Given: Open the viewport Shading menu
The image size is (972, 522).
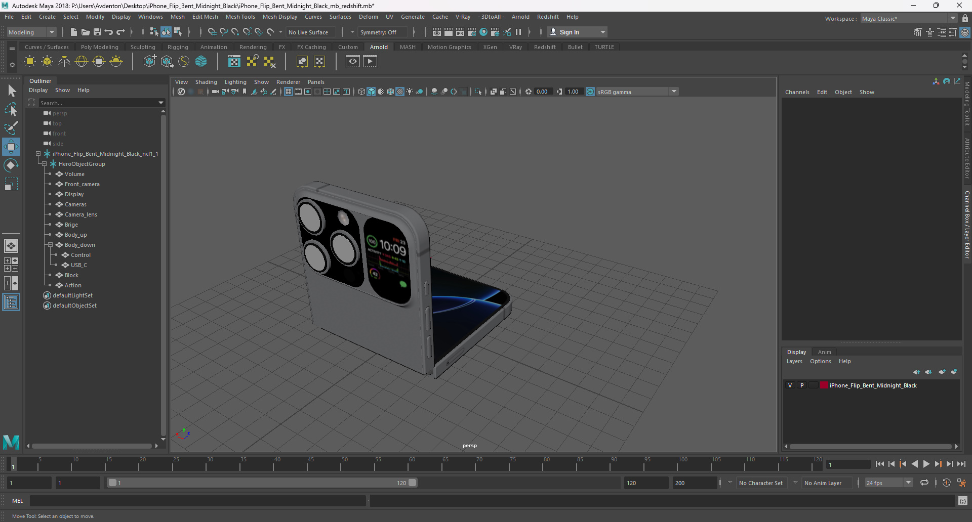Looking at the screenshot, I should [206, 82].
